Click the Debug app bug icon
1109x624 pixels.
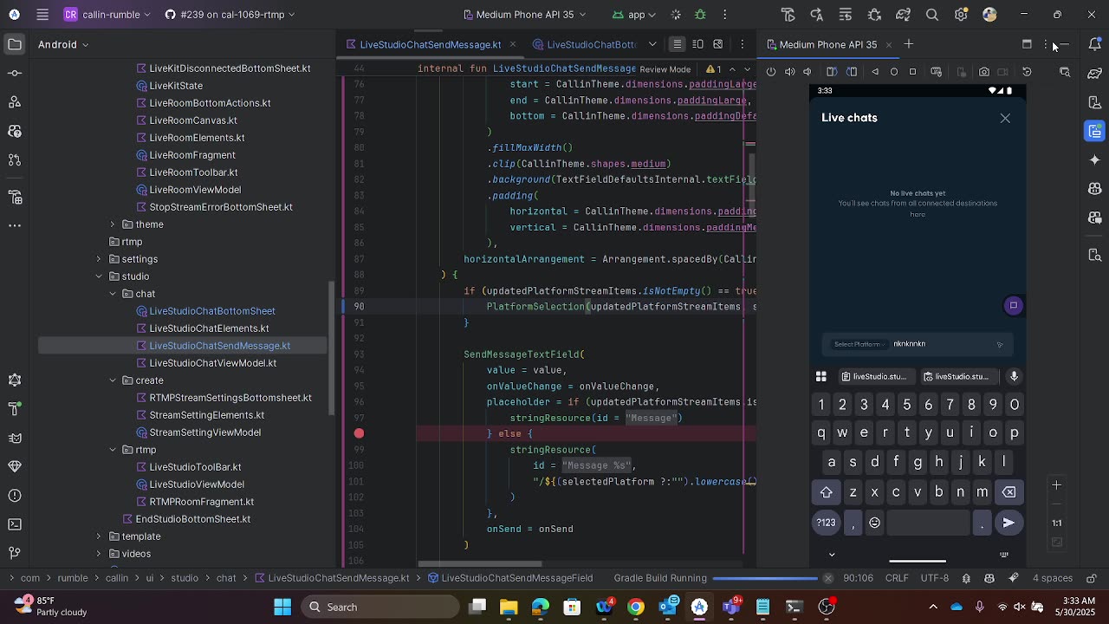tap(700, 15)
